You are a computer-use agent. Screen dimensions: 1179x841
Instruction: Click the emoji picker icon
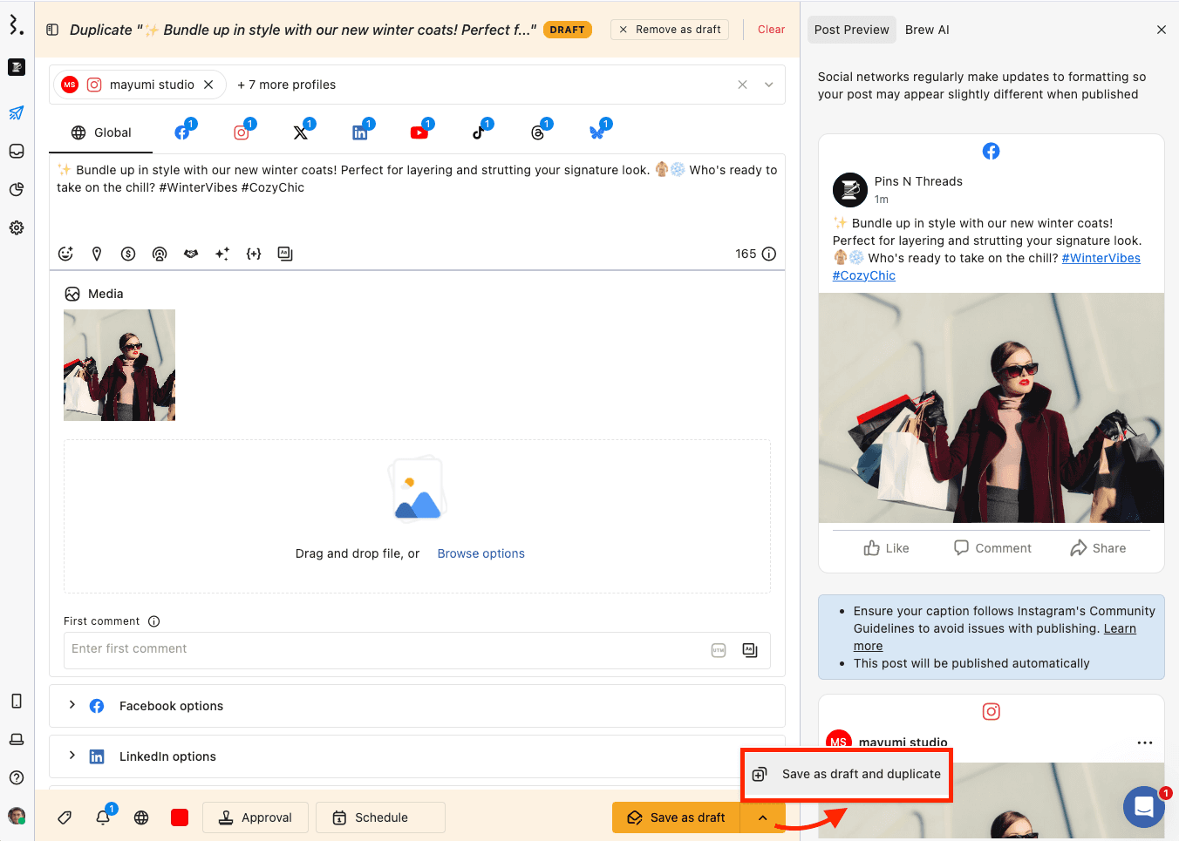tap(65, 254)
